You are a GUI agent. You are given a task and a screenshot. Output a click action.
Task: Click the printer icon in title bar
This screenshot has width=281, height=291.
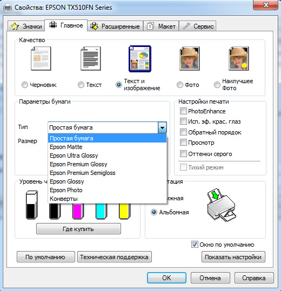coord(8,8)
